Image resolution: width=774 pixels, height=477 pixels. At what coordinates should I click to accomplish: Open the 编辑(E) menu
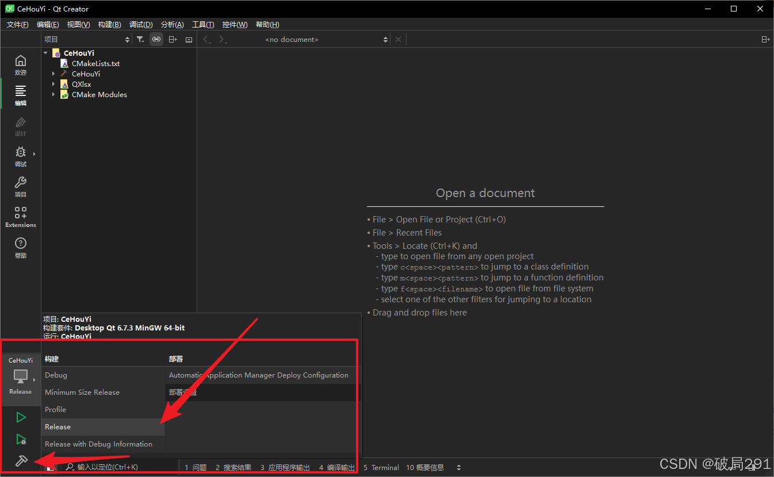(x=48, y=24)
